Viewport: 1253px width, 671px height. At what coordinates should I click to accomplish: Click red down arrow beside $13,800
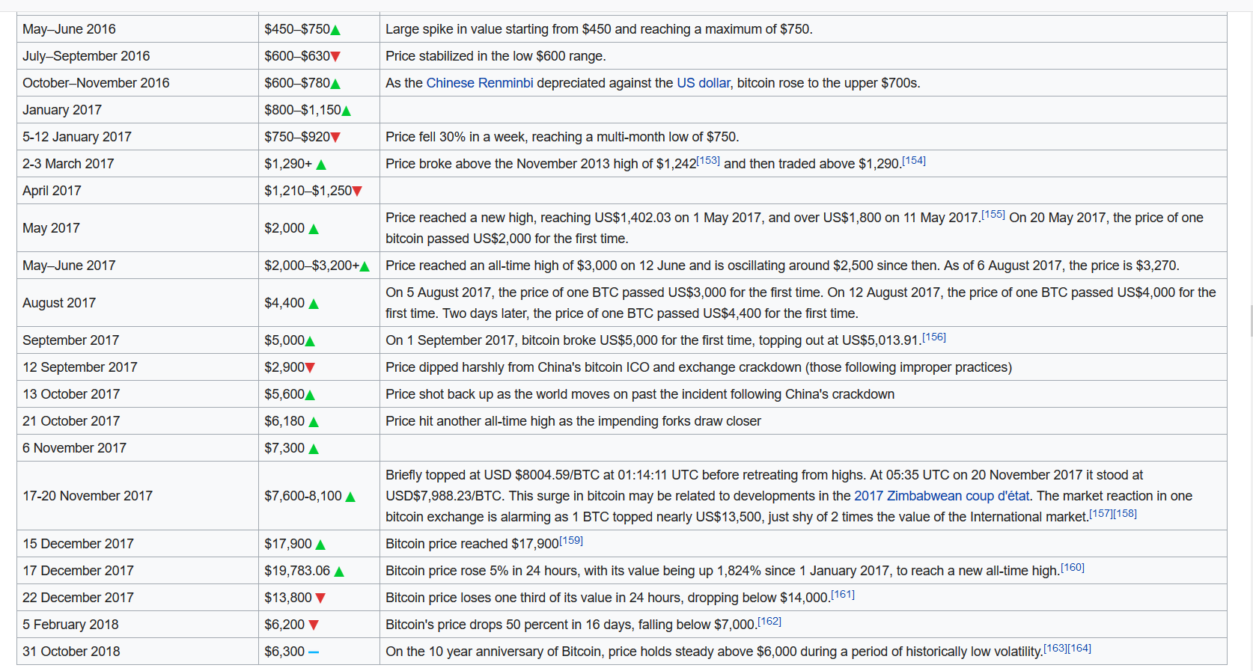pyautogui.click(x=320, y=598)
